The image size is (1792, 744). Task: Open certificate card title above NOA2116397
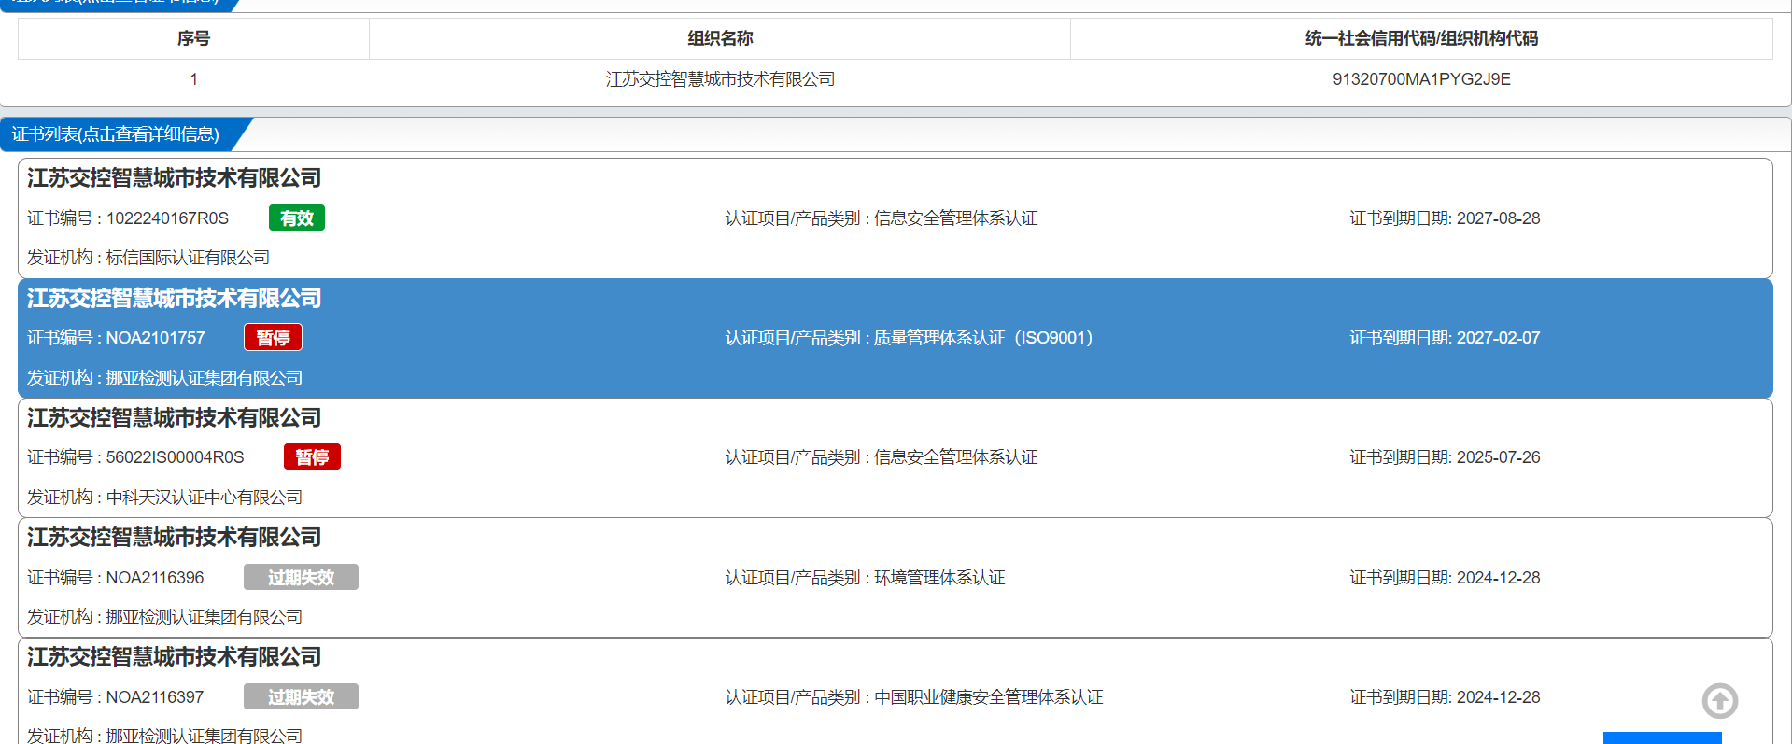(x=174, y=656)
